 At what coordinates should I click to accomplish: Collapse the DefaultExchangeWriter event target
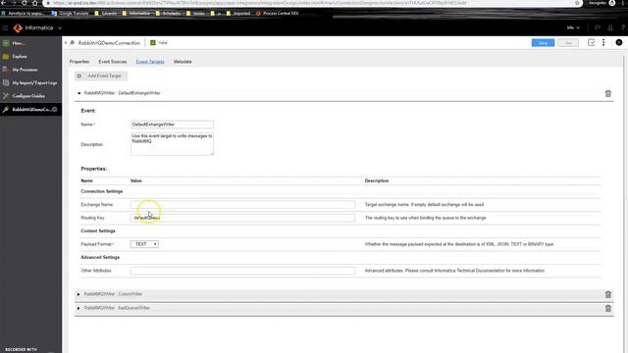click(78, 93)
